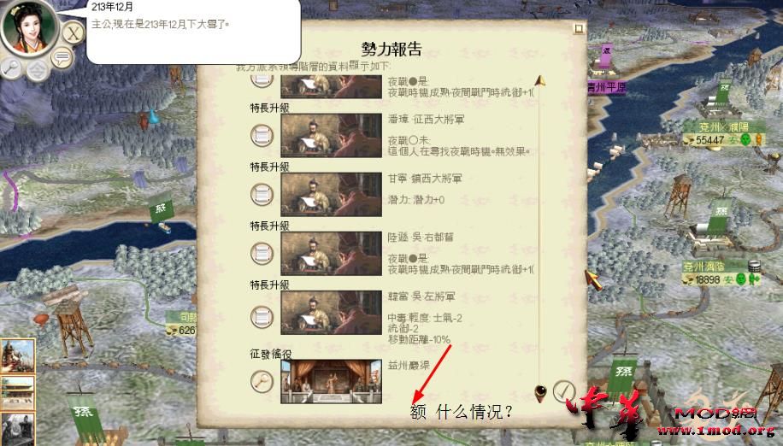
Task: Click the palace thumbnail in the left sidebar
Action: (x=17, y=393)
